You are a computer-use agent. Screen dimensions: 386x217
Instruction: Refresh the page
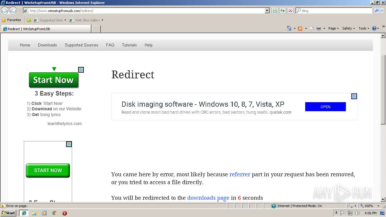point(283,11)
